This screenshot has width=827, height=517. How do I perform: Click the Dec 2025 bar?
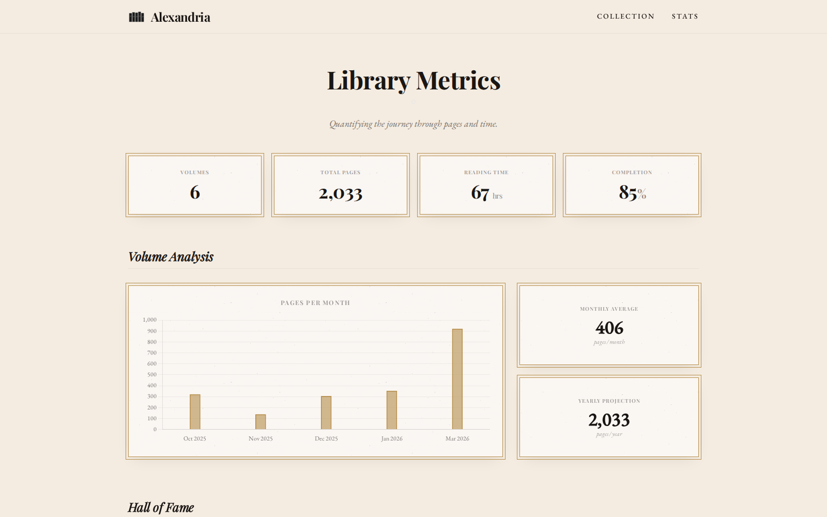pyautogui.click(x=326, y=412)
